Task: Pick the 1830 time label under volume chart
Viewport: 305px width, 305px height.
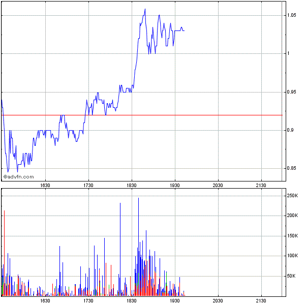Action: coord(132,301)
